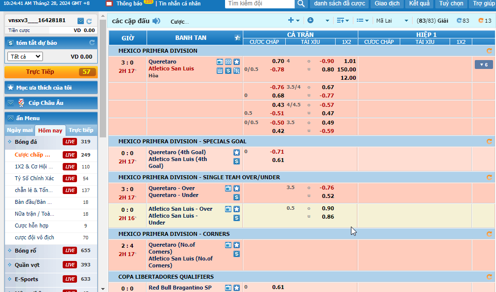Screen dimensions: 496x292
Task: Open the 'Kết quả' menu
Action: (x=419, y=4)
